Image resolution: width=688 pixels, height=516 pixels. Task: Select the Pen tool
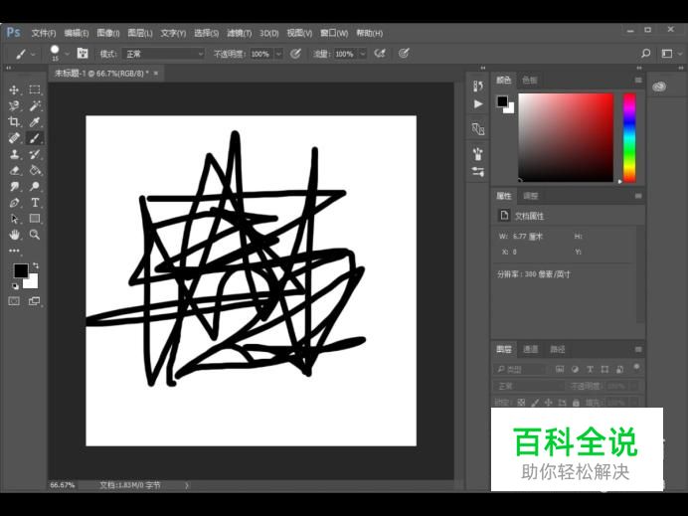(14, 203)
